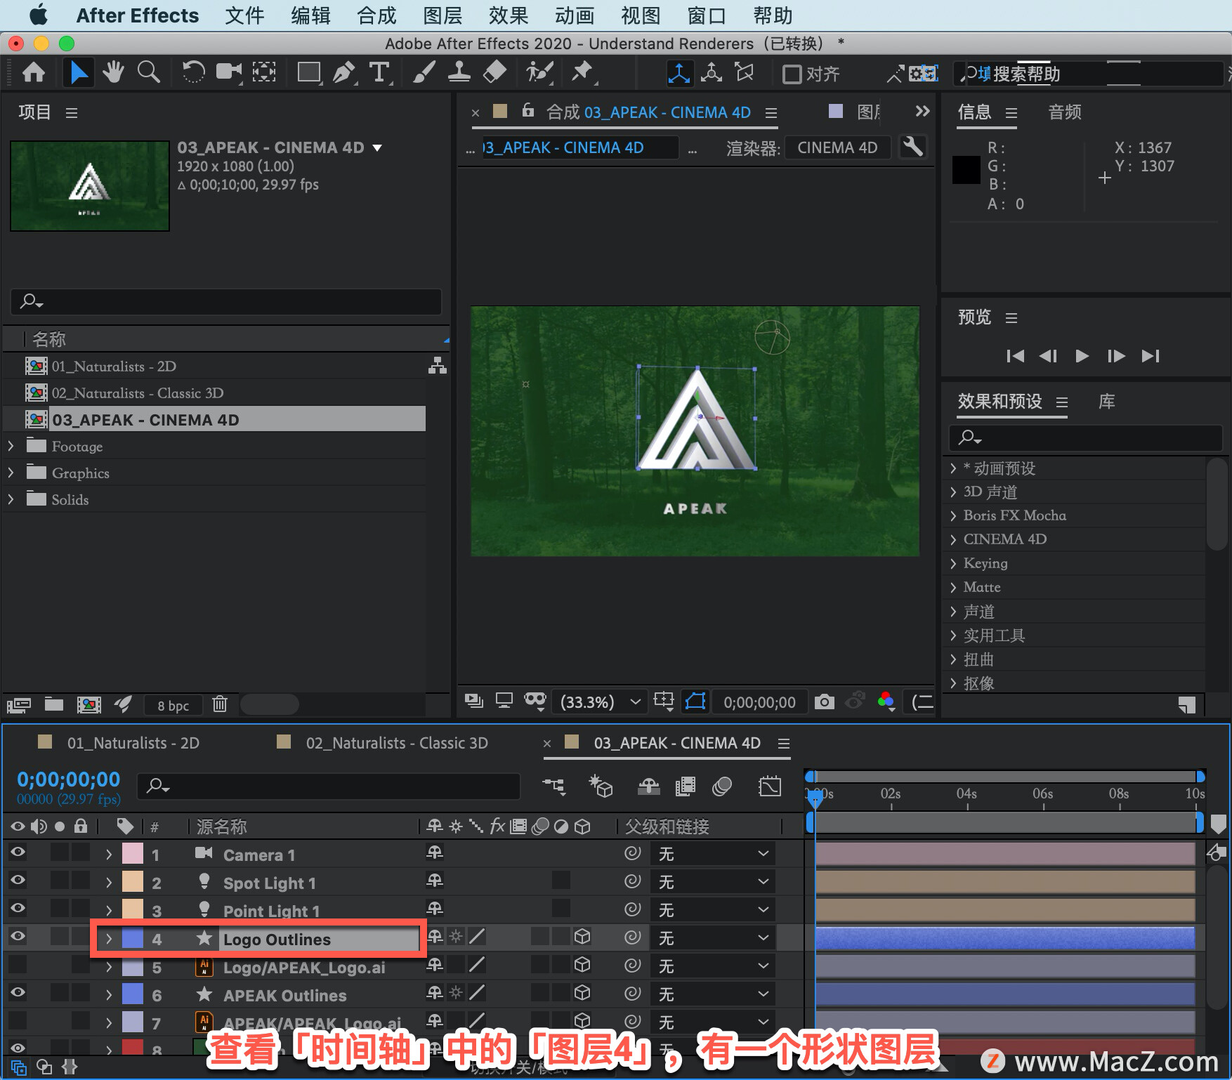The height and width of the screenshot is (1080, 1232).
Task: Select the Home tool icon
Action: [x=34, y=73]
